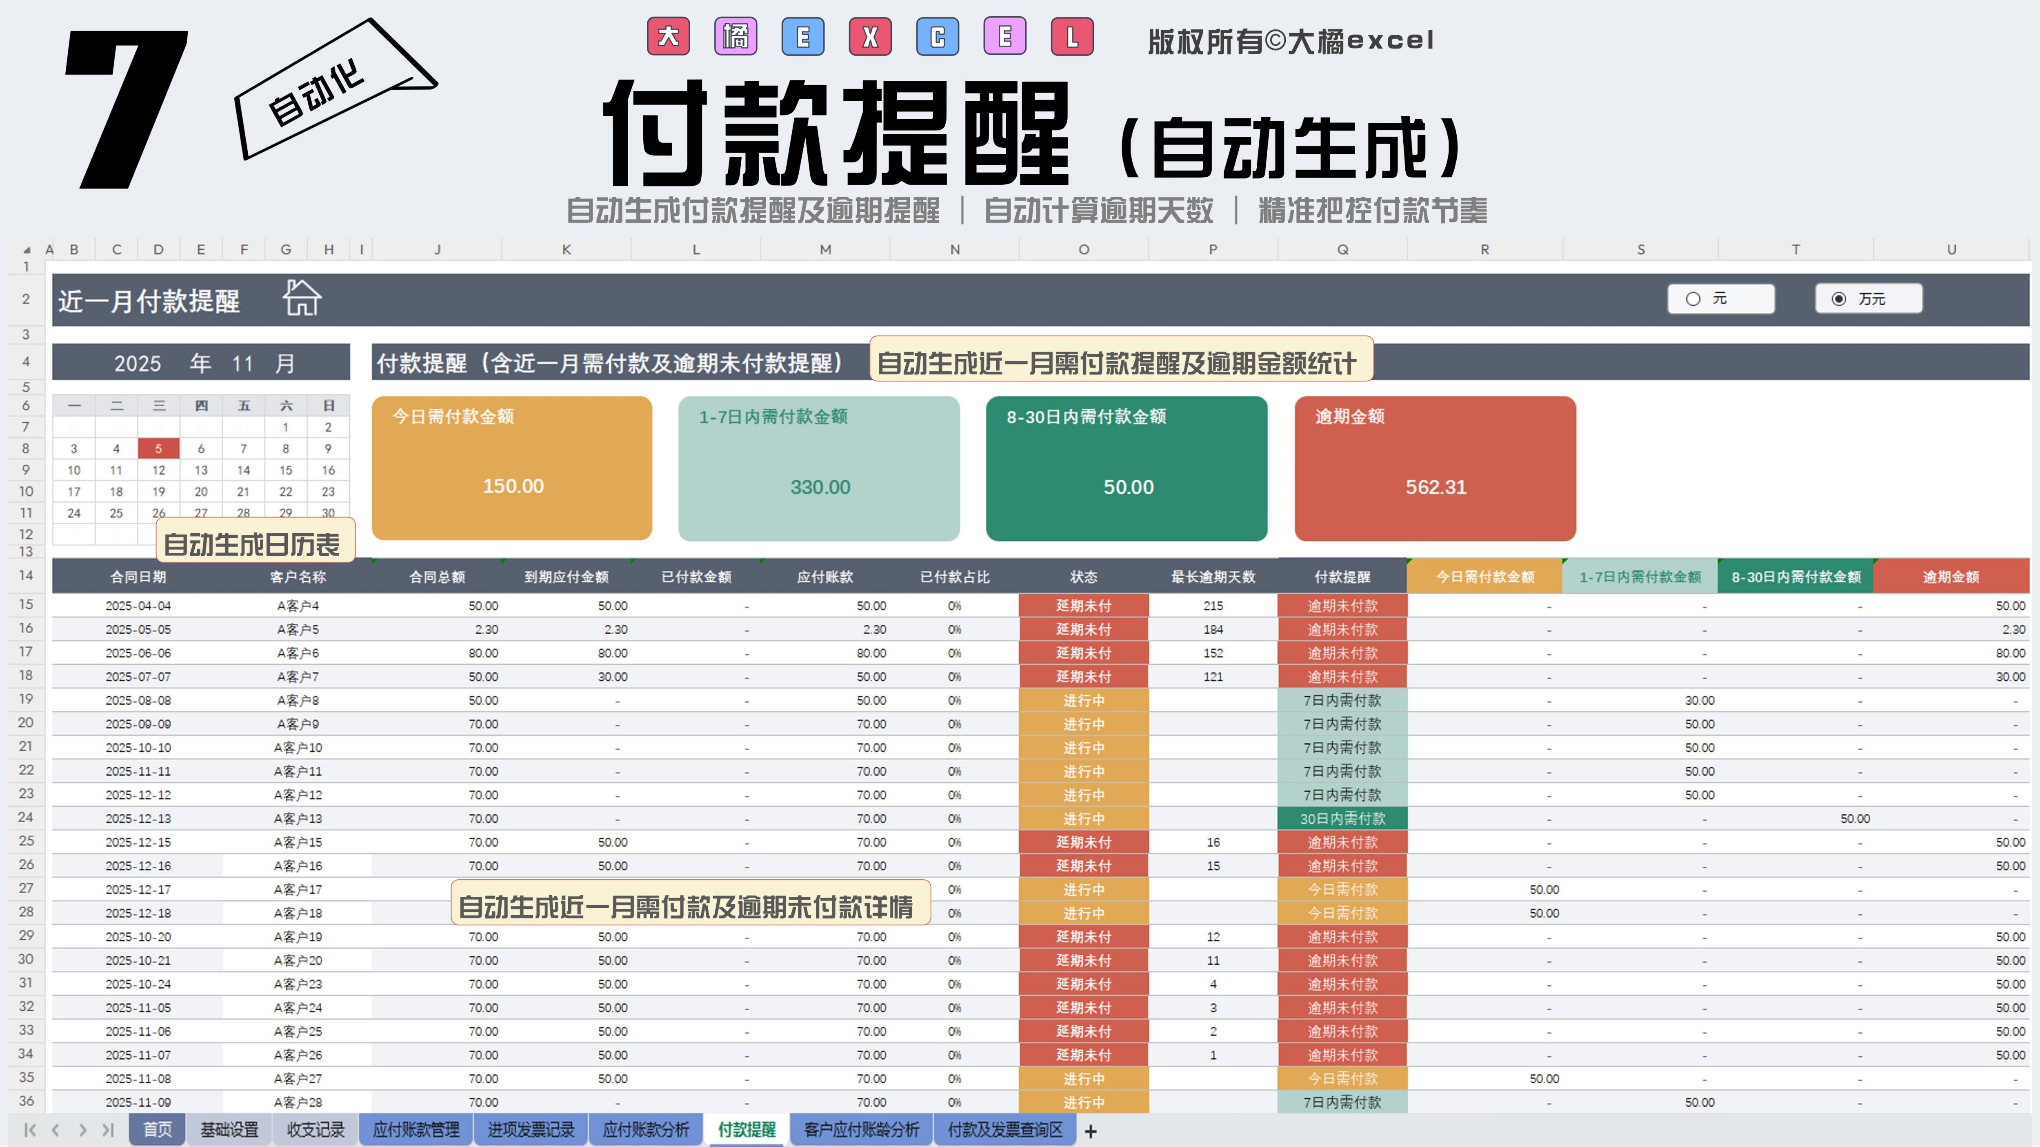Jump to last sheet with the navigation arrow
The image size is (2040, 1147).
click(x=109, y=1130)
